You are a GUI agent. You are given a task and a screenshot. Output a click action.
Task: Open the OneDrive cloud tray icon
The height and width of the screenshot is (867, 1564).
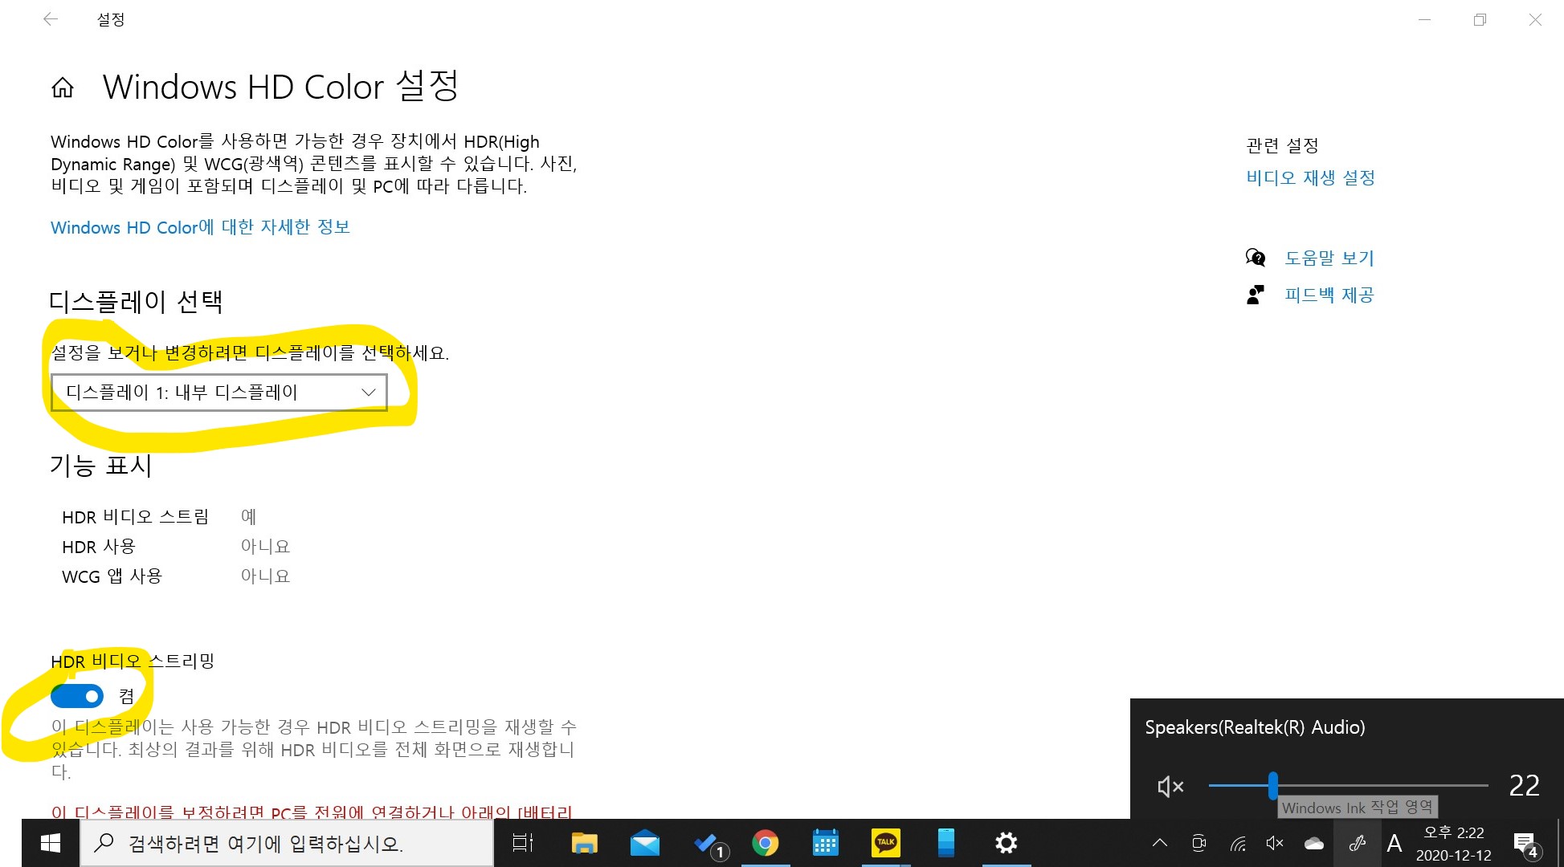click(x=1314, y=843)
